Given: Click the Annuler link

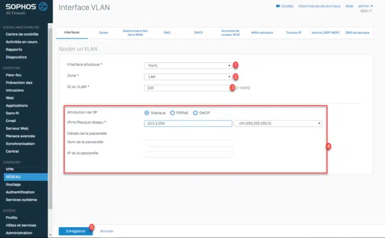Looking at the screenshot, I should pos(107,231).
